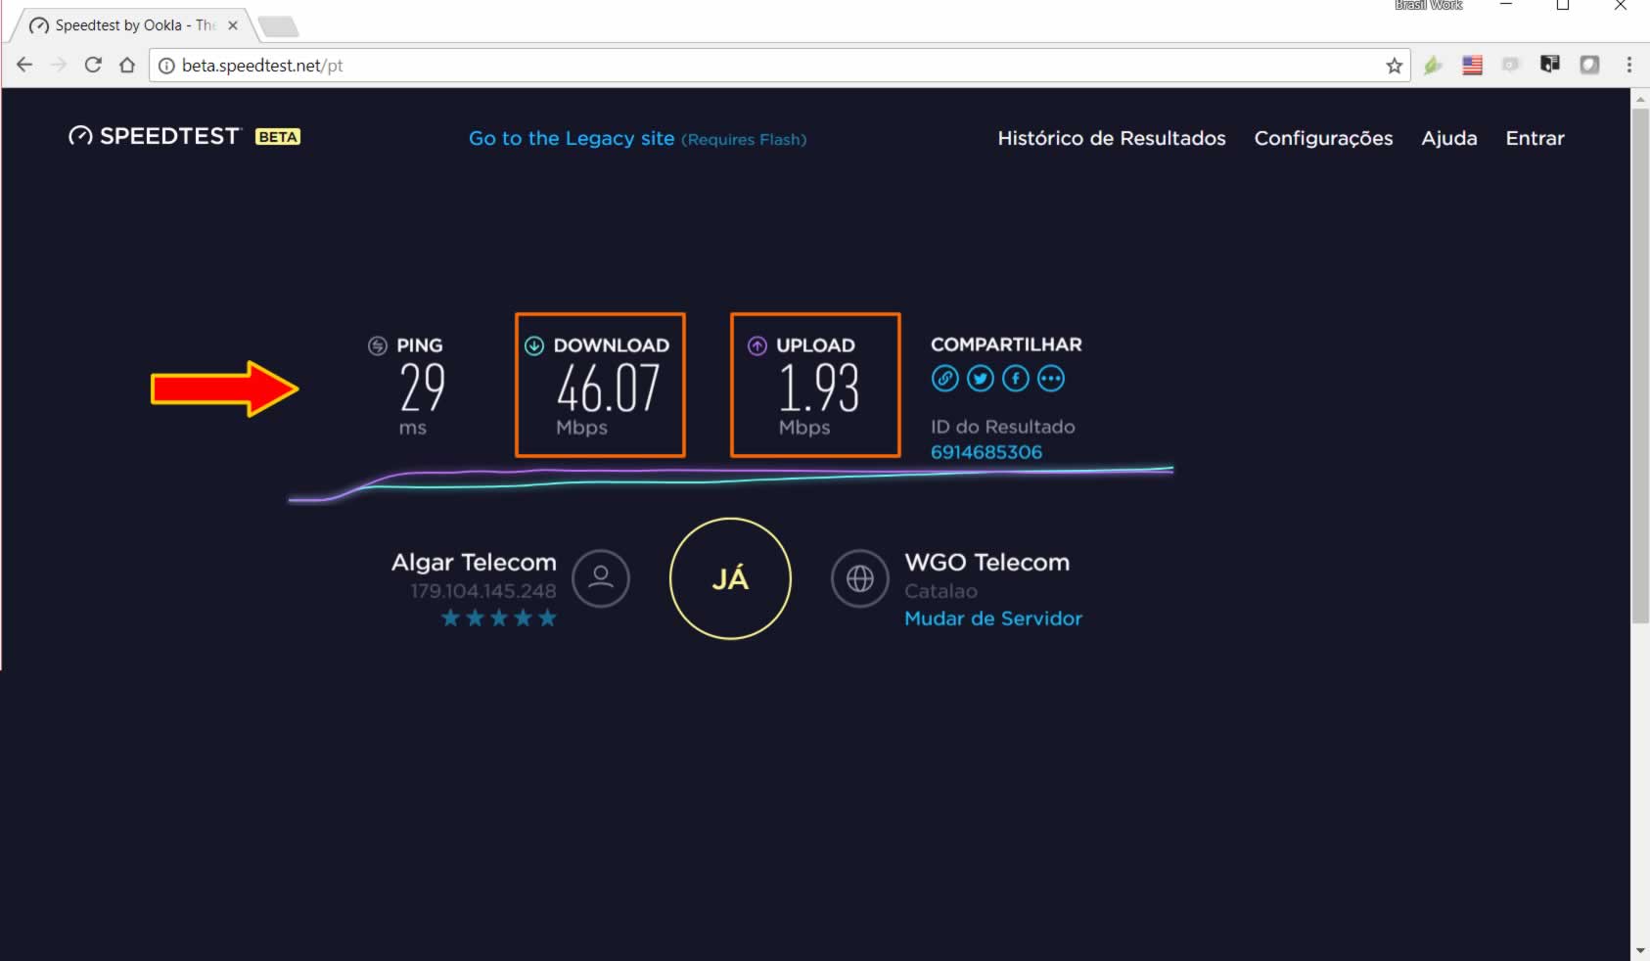1650x961 pixels.
Task: Click the Speedtest logo
Action: [155, 136]
